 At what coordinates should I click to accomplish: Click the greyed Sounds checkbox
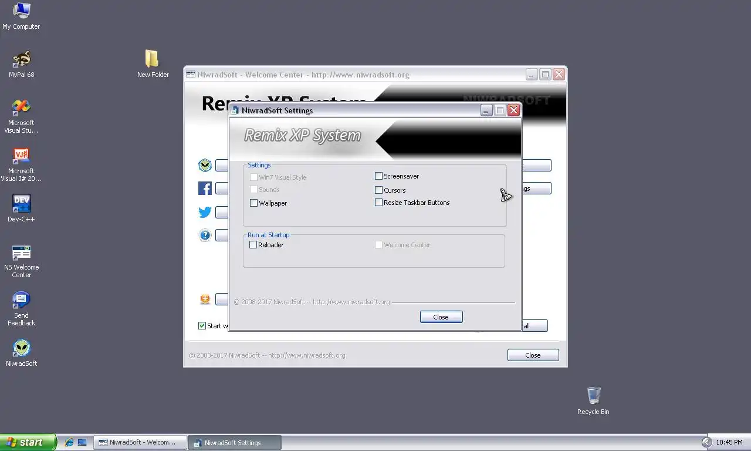(x=253, y=190)
